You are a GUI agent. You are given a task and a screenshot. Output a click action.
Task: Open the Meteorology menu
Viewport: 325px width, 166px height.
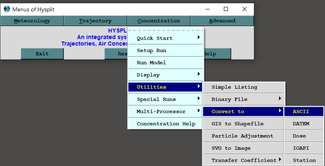[x=32, y=21]
